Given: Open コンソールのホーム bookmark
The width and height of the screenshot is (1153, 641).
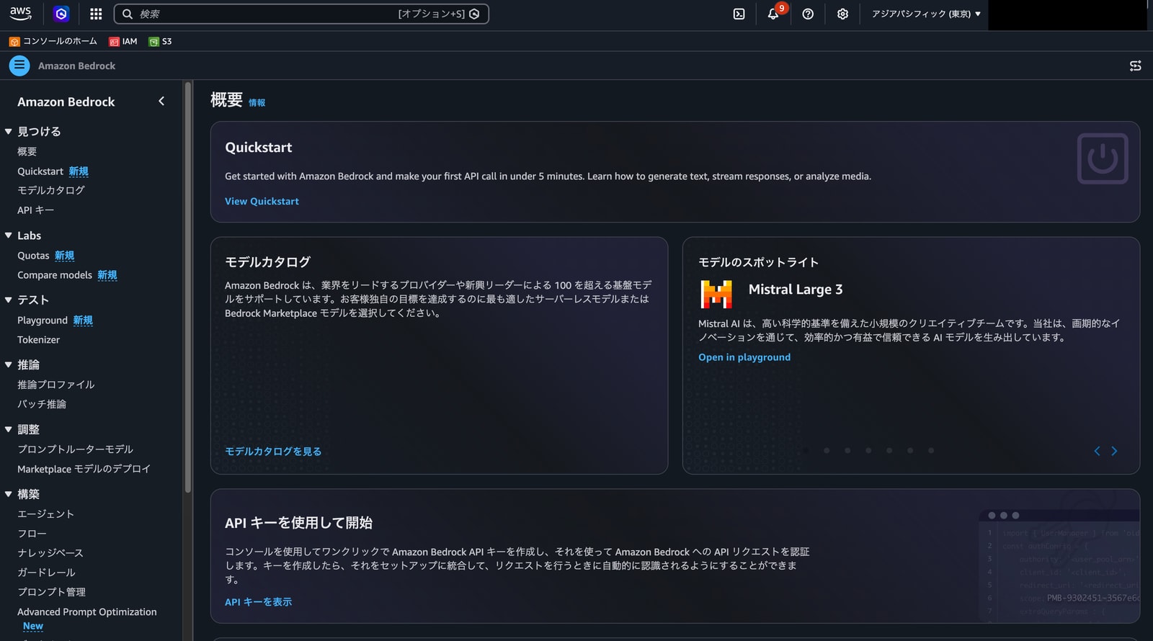Looking at the screenshot, I should (x=53, y=41).
